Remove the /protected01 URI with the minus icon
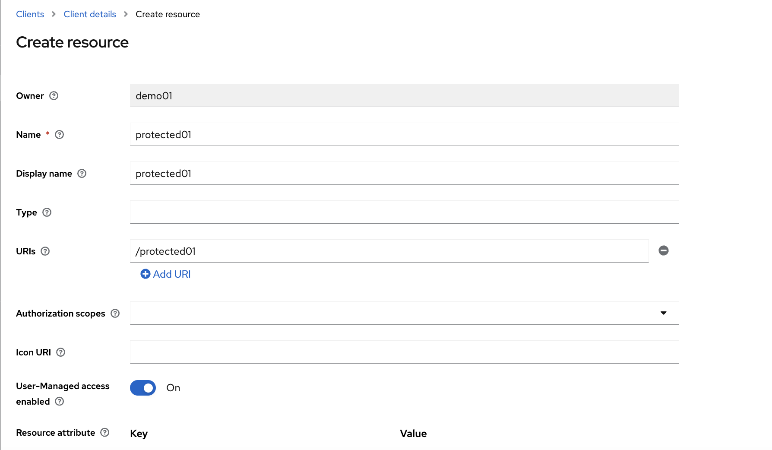Screen dimensions: 772x450 [x=664, y=250]
